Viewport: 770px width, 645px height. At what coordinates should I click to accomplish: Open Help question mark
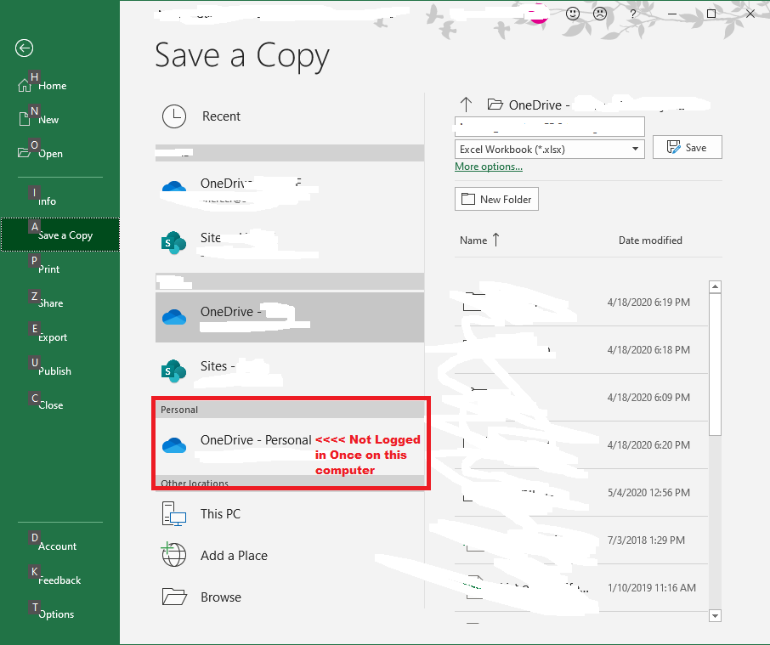point(632,14)
